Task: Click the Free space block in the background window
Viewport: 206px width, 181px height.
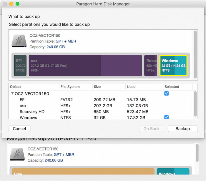Action: 83,171
